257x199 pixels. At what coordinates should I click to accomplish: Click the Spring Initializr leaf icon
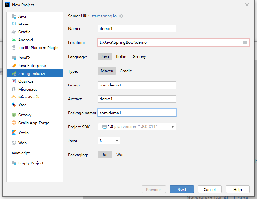point(14,74)
